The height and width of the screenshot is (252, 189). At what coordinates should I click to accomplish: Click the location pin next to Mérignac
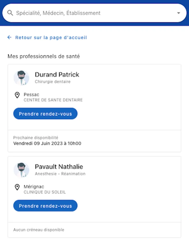[x=17, y=187]
